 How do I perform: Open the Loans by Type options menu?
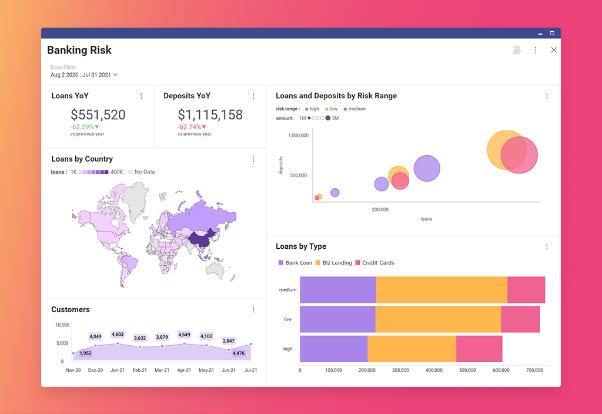click(547, 246)
